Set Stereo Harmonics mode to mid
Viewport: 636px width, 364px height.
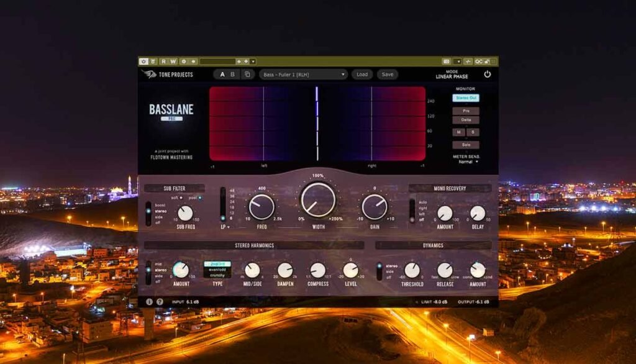click(158, 264)
